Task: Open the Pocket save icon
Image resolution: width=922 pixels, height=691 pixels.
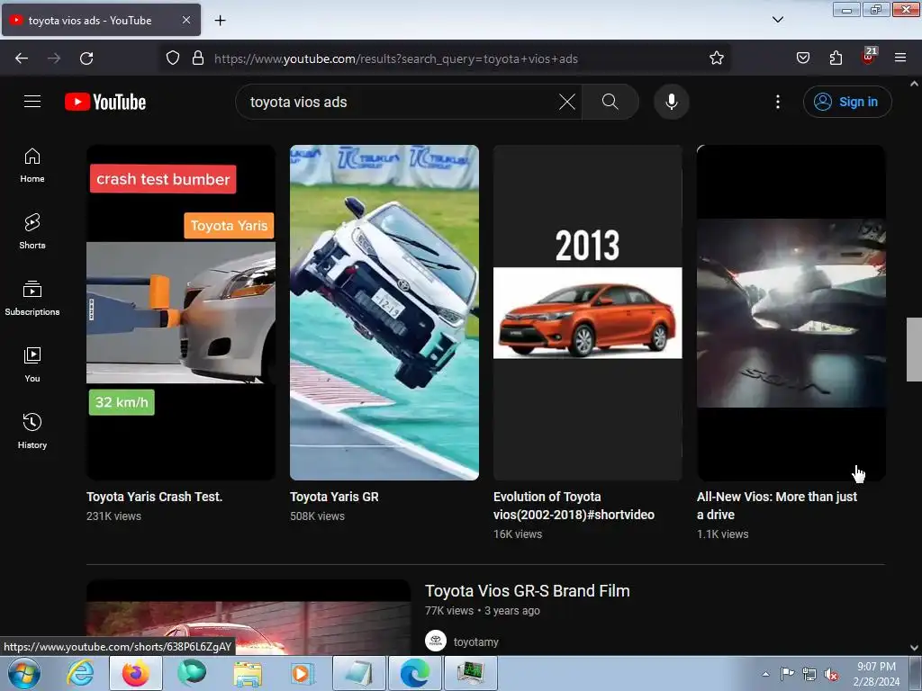Action: [802, 58]
